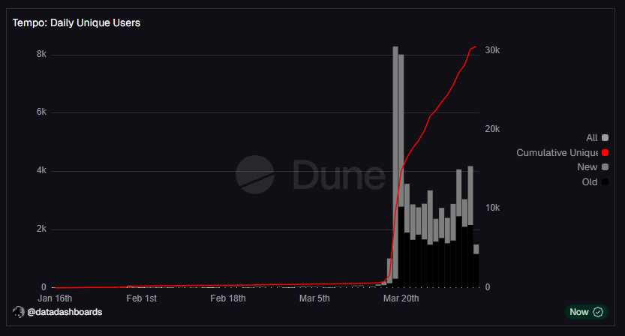Viewport: 625px width, 336px height.
Task: Click the 'Feb 1st' x-axis label
Action: click(x=142, y=298)
